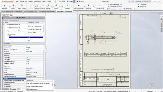Choose Радиусные шаблоны in method list

click(32, 89)
